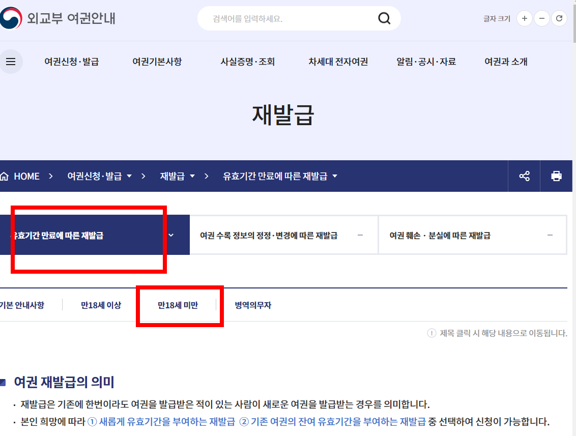Click the share icon on the breadcrumb bar
The height and width of the screenshot is (436, 576).
[x=524, y=176]
